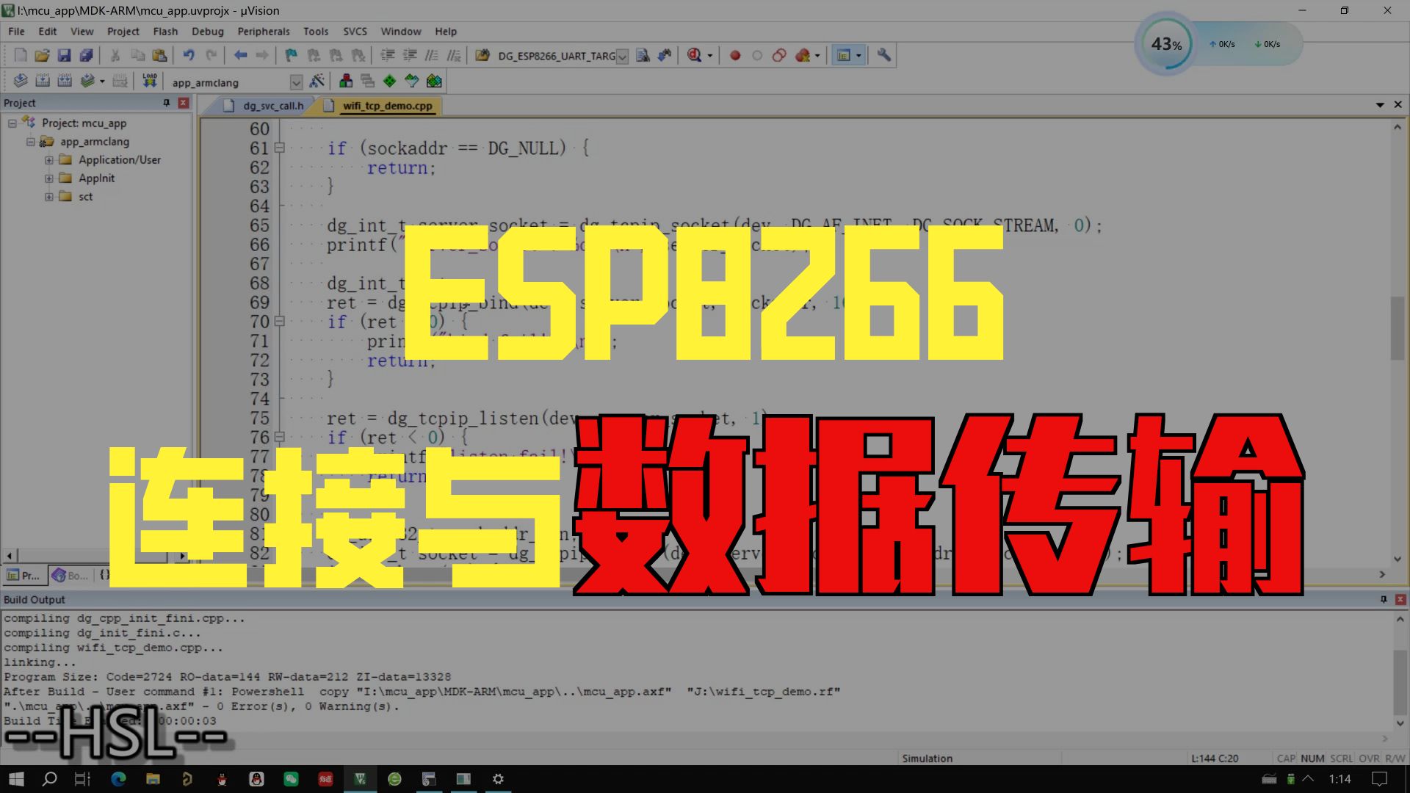
Task: Click the editor scroll-right arrow
Action: [1382, 574]
